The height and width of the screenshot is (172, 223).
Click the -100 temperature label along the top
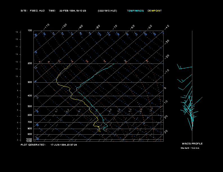[64, 27]
